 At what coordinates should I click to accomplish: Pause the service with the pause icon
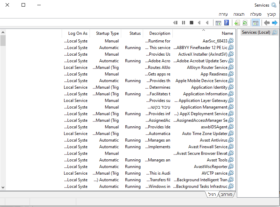point(184,23)
